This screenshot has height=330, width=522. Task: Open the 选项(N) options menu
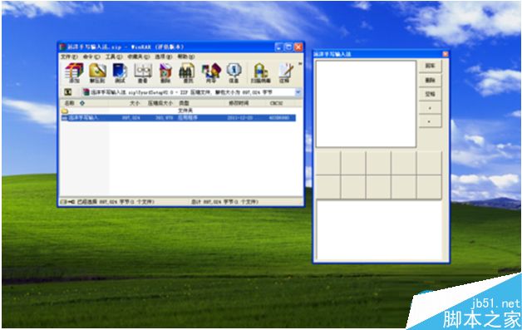[x=163, y=57]
